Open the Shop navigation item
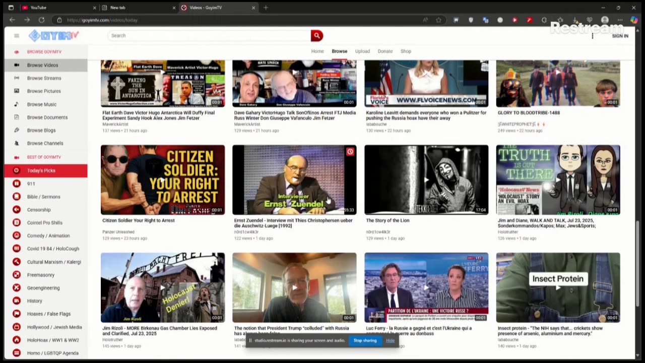645x363 pixels. coord(406,51)
